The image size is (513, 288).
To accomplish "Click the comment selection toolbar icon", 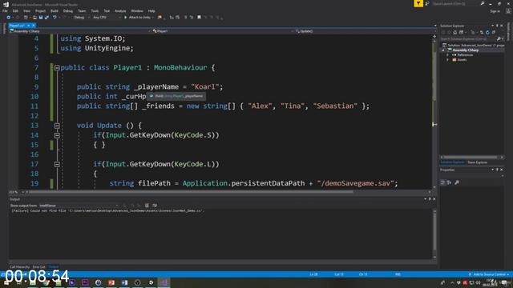I will [x=185, y=18].
